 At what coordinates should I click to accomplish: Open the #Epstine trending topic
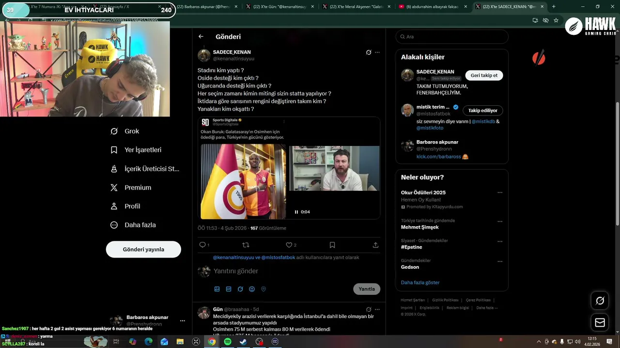pos(412,247)
